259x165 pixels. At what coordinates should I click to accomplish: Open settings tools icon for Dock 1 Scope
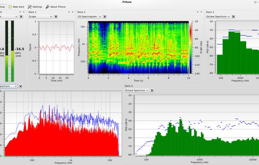click(x=56, y=16)
